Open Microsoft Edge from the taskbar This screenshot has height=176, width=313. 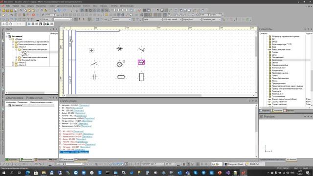tap(28, 173)
